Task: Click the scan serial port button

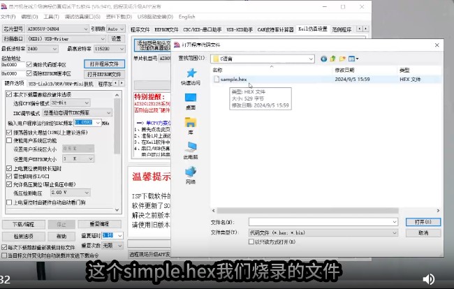Action: click(13, 39)
